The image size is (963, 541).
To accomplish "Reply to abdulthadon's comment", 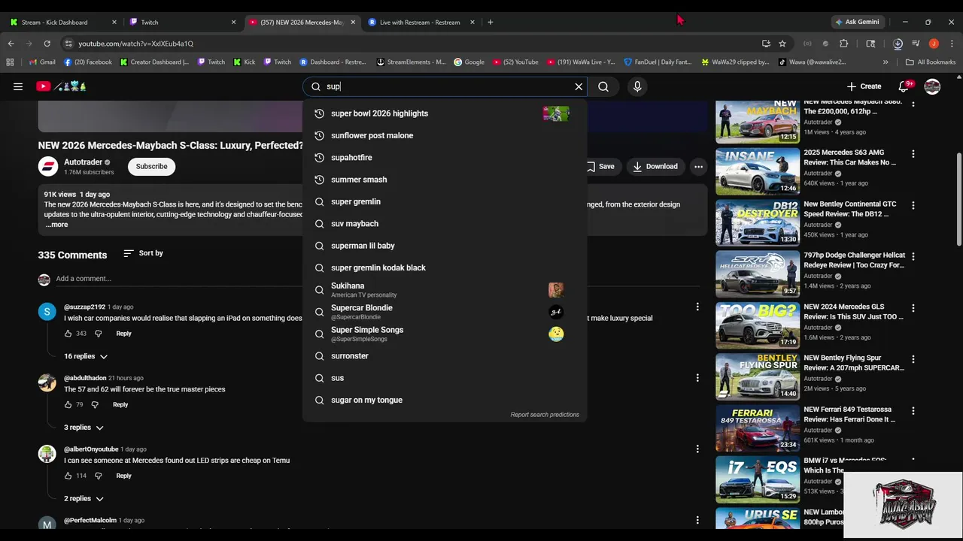I will click(120, 404).
